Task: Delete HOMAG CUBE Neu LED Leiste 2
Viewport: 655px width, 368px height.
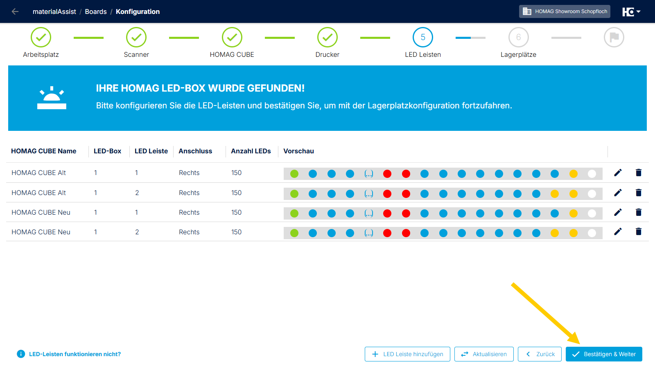Action: (x=638, y=231)
